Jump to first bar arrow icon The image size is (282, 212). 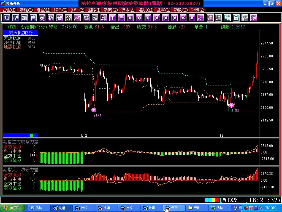click(130, 18)
